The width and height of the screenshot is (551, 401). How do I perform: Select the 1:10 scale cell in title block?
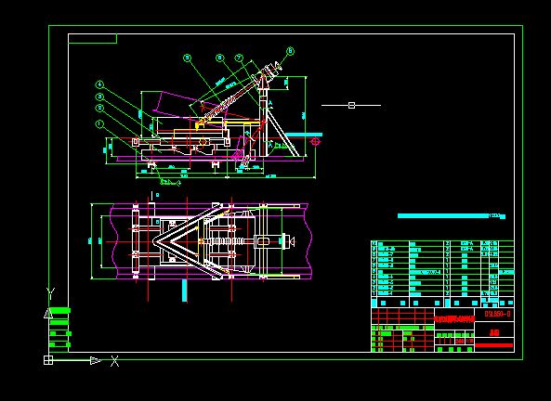point(470,341)
